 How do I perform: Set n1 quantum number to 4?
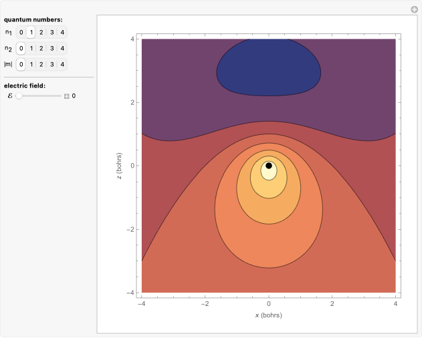(x=62, y=32)
